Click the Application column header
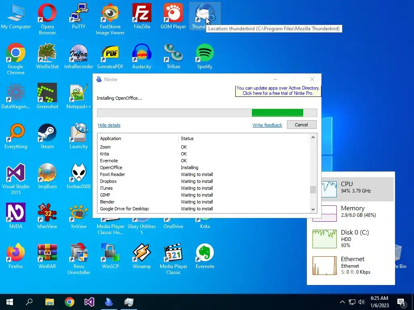 click(x=138, y=138)
